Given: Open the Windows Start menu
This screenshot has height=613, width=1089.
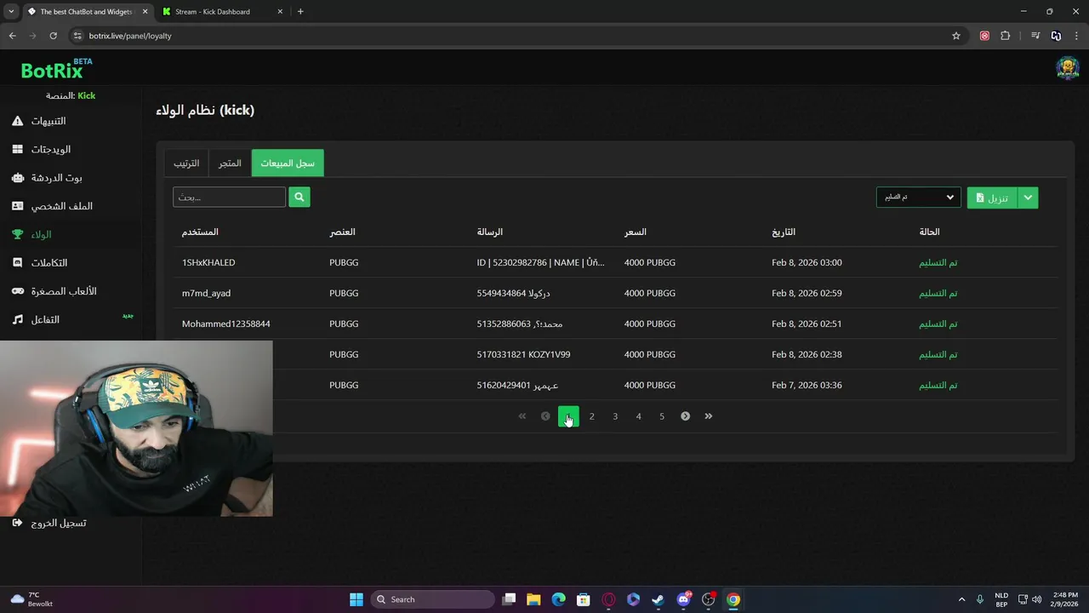Looking at the screenshot, I should pos(356,599).
